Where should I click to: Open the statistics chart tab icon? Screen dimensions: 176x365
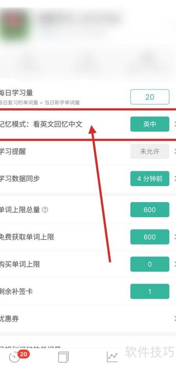112,357
